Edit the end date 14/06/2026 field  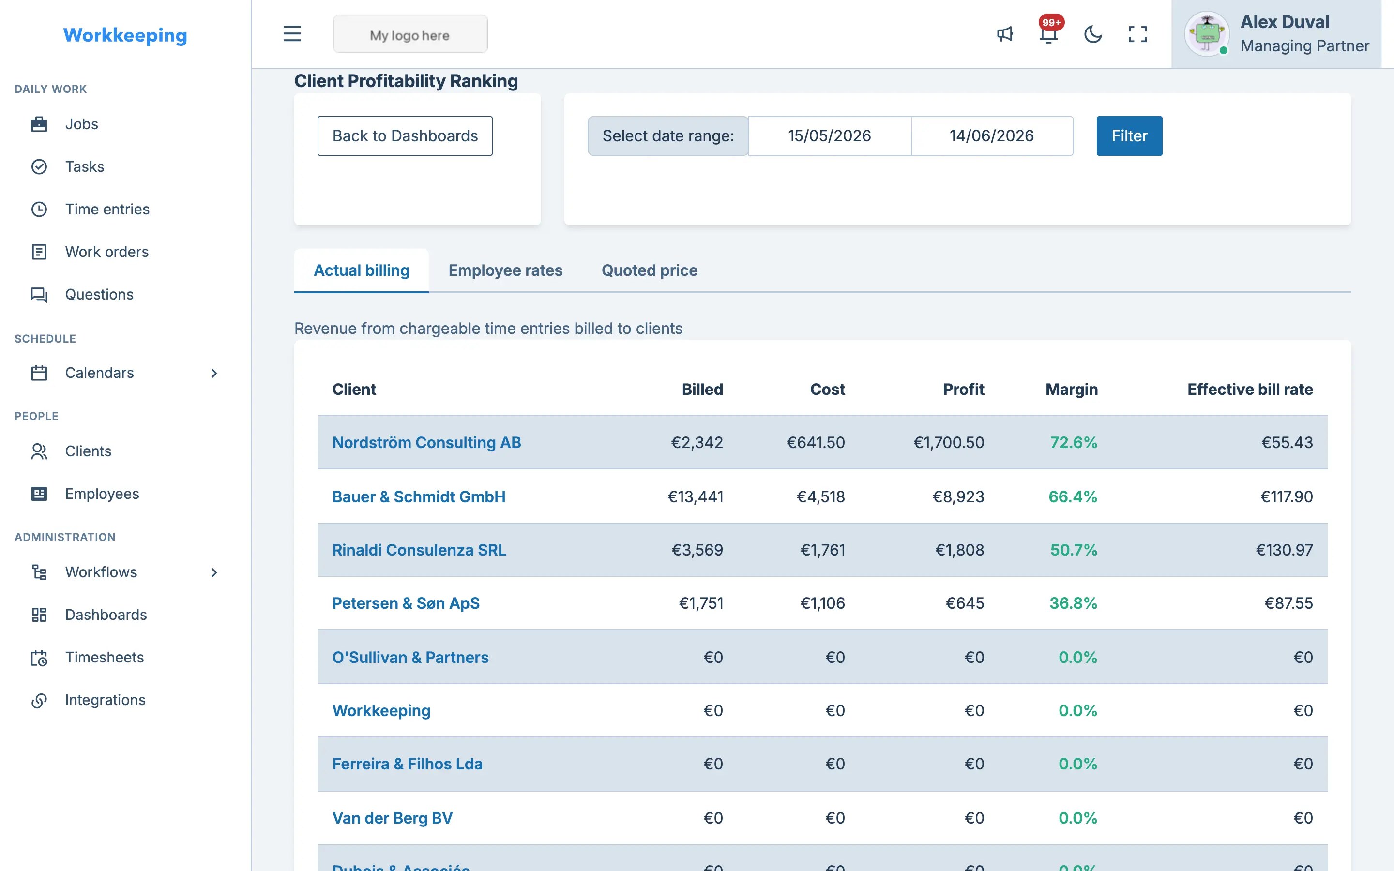tap(992, 136)
